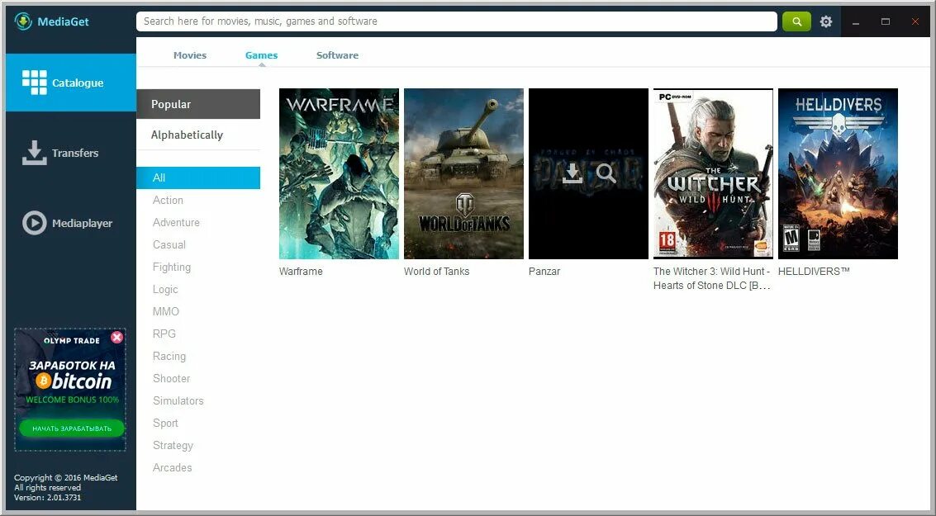Open the settings gear icon
The image size is (936, 516).
click(x=825, y=22)
